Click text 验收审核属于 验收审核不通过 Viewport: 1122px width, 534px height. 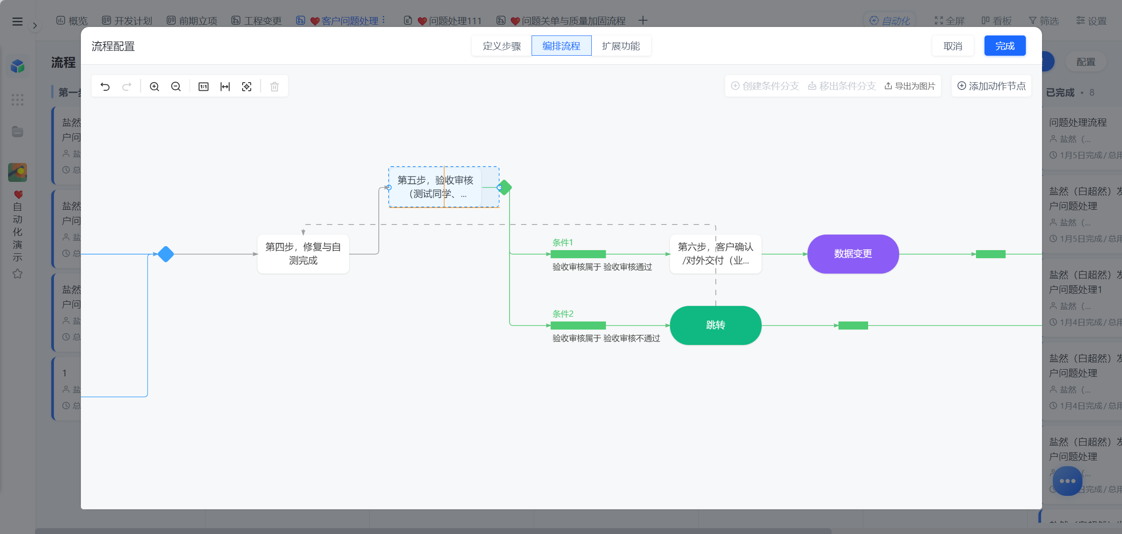606,338
